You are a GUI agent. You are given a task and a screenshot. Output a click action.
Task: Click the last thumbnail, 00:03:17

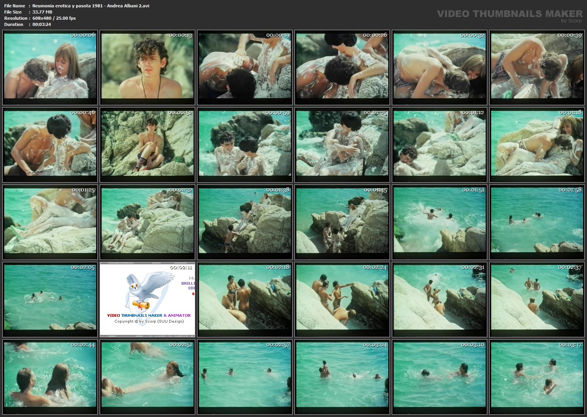537,377
